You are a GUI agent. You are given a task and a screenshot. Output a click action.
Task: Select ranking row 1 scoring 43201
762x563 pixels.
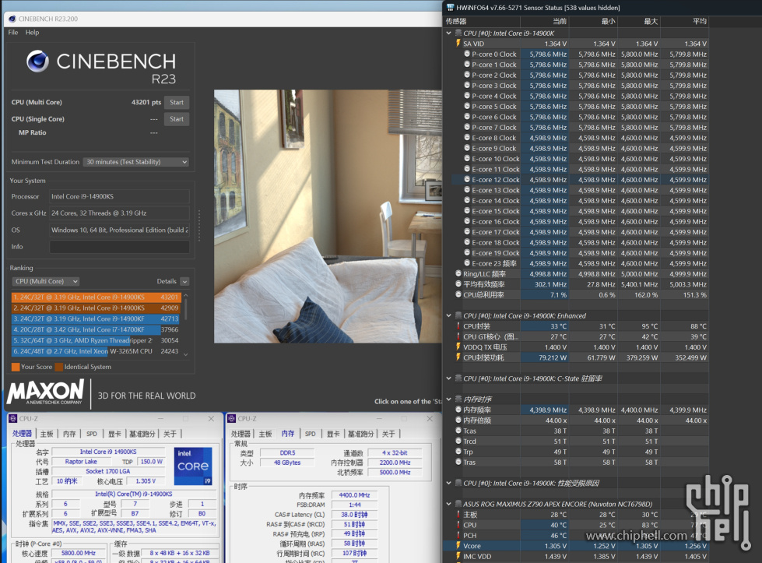pyautogui.click(x=97, y=297)
